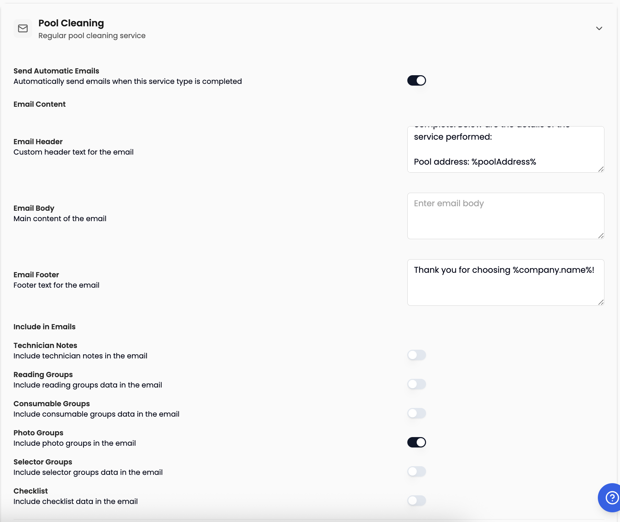Collapse the Pool Cleaning section with the chevron

pyautogui.click(x=599, y=28)
